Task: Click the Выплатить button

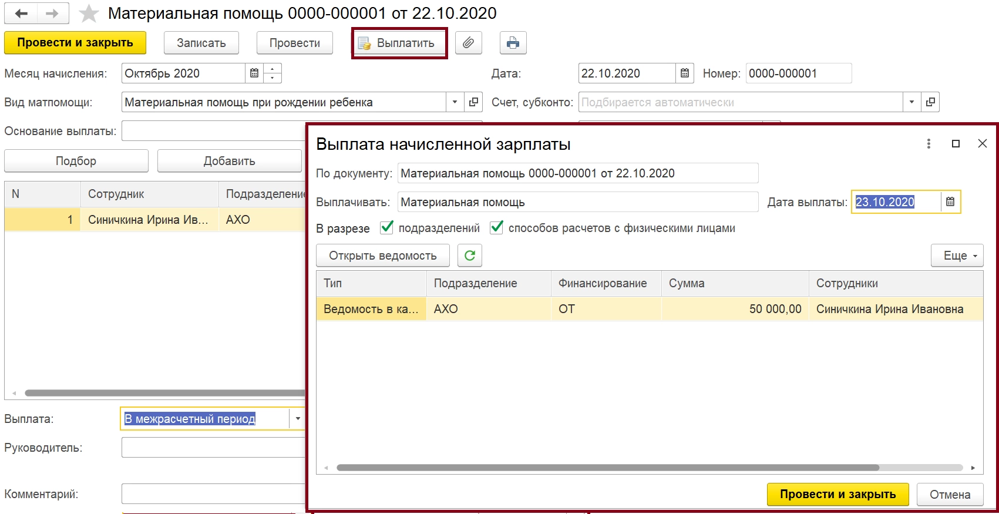Action: (x=399, y=43)
